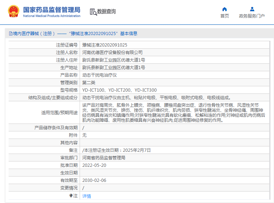Click 政务服务门户 text link
The height and width of the screenshot is (203, 274).
(252, 16)
